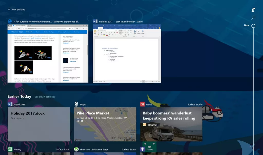Click the Money app icon at the bottom left

pyautogui.click(x=10, y=149)
